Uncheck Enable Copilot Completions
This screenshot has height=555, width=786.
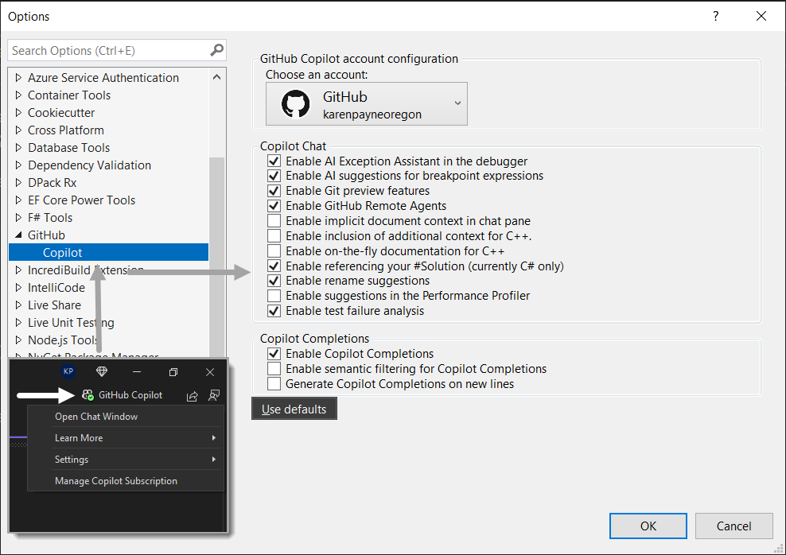pos(274,354)
